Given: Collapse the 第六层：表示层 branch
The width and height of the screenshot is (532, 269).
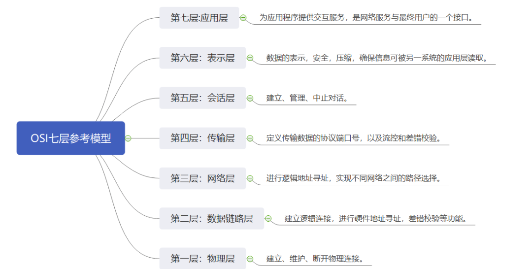Looking at the screenshot, I should coord(250,58).
